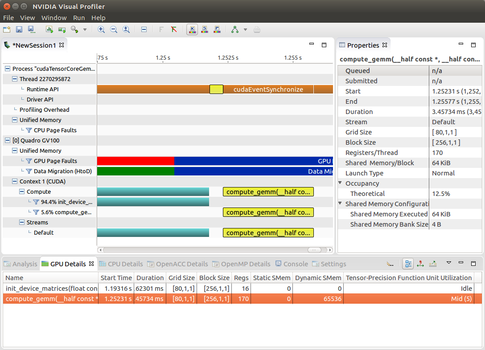This screenshot has width=485, height=350.
Task: Switch to OpenMP Details tab
Action: pos(241,264)
